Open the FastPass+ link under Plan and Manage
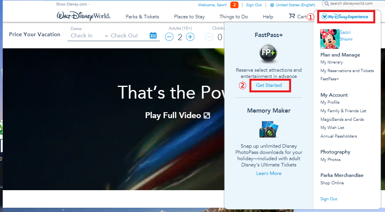This screenshot has height=212, width=385. tap(330, 79)
